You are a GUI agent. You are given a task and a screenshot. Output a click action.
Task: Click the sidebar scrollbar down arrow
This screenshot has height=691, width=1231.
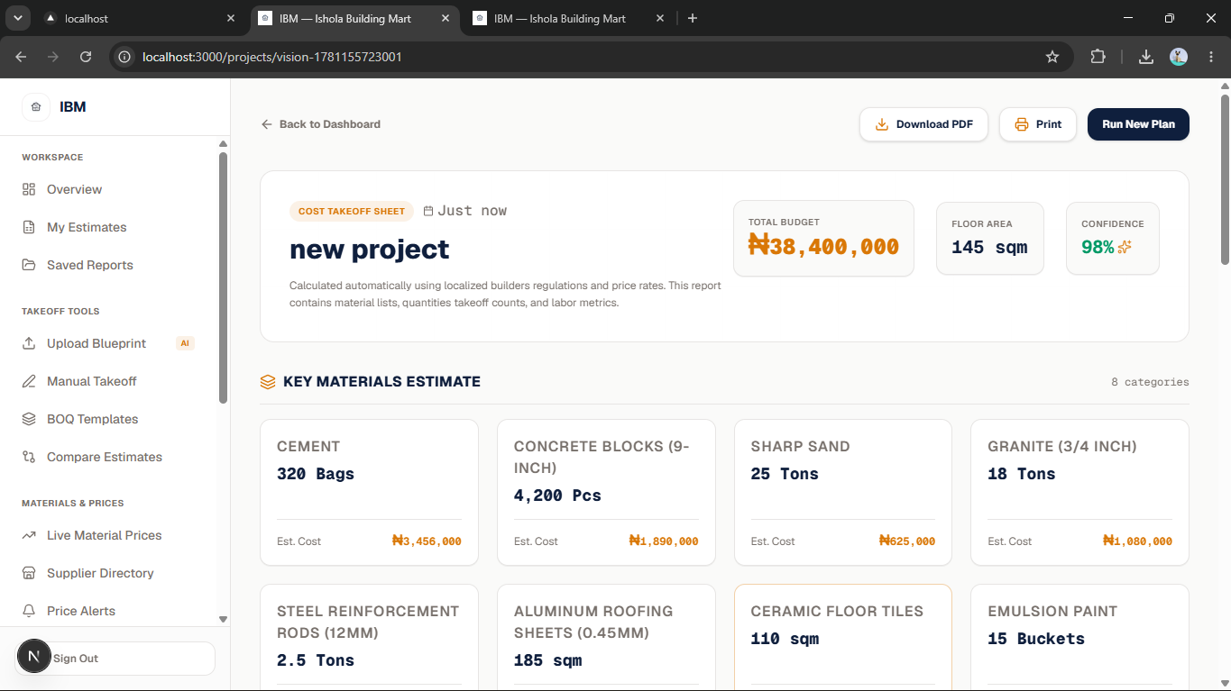click(223, 619)
